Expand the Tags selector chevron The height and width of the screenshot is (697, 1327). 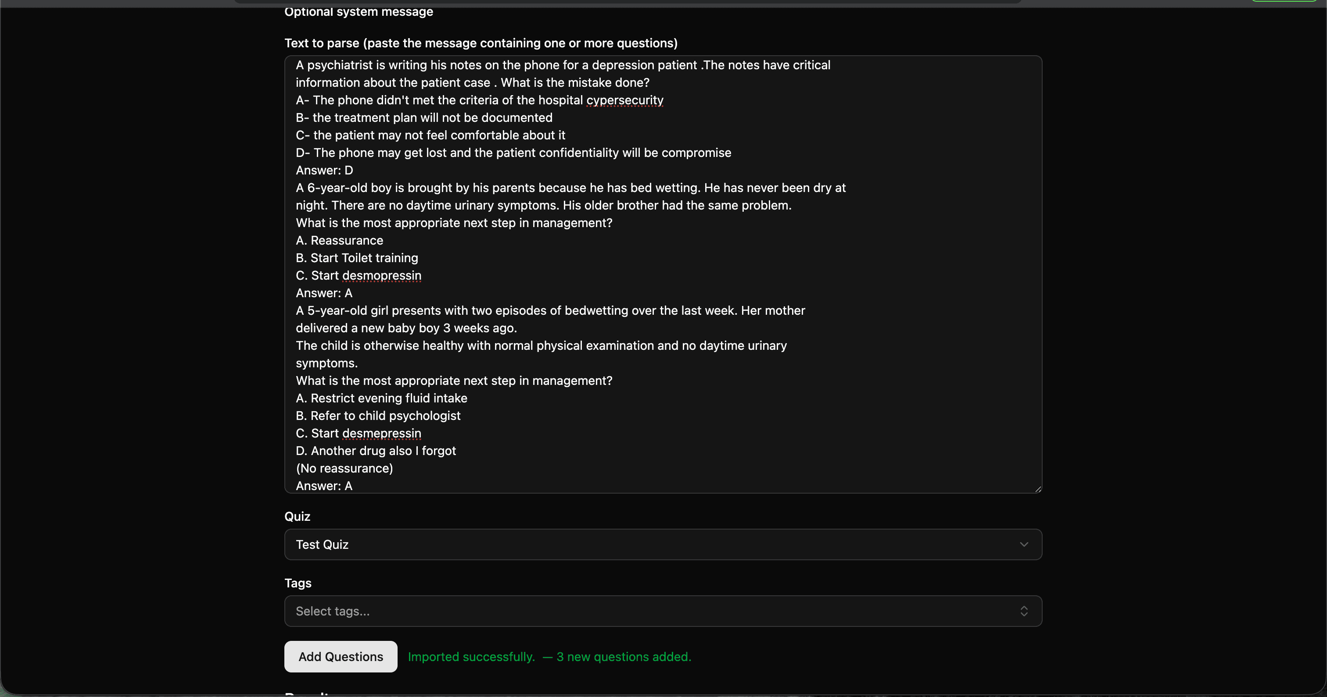coord(1024,611)
